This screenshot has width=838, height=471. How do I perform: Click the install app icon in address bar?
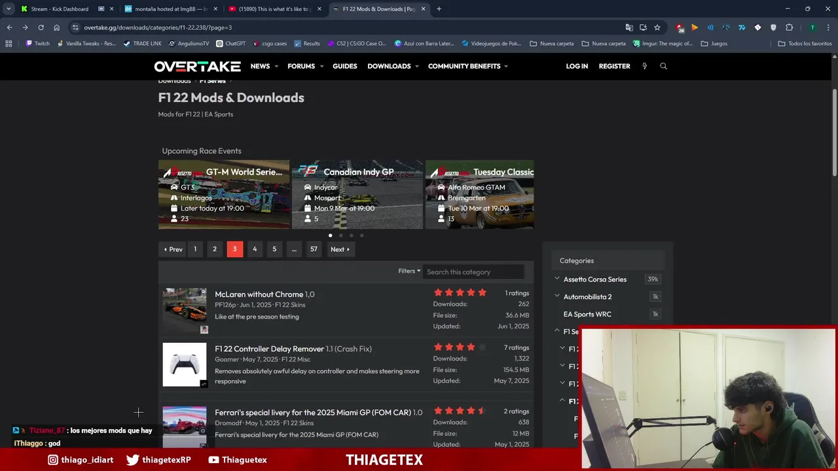click(643, 27)
